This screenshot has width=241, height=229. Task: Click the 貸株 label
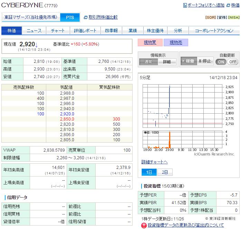(x=222, y=17)
